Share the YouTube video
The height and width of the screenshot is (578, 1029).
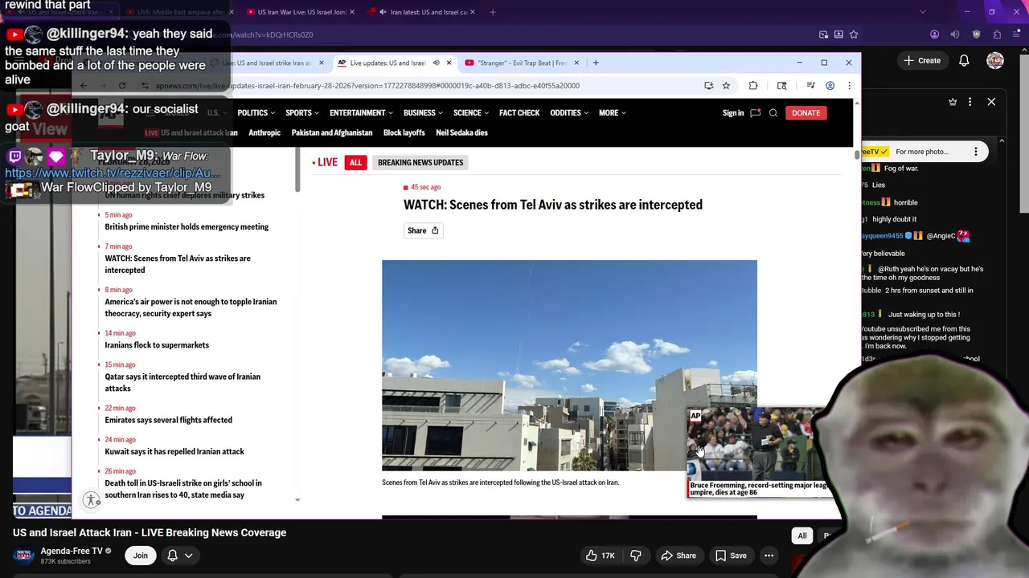click(x=678, y=556)
